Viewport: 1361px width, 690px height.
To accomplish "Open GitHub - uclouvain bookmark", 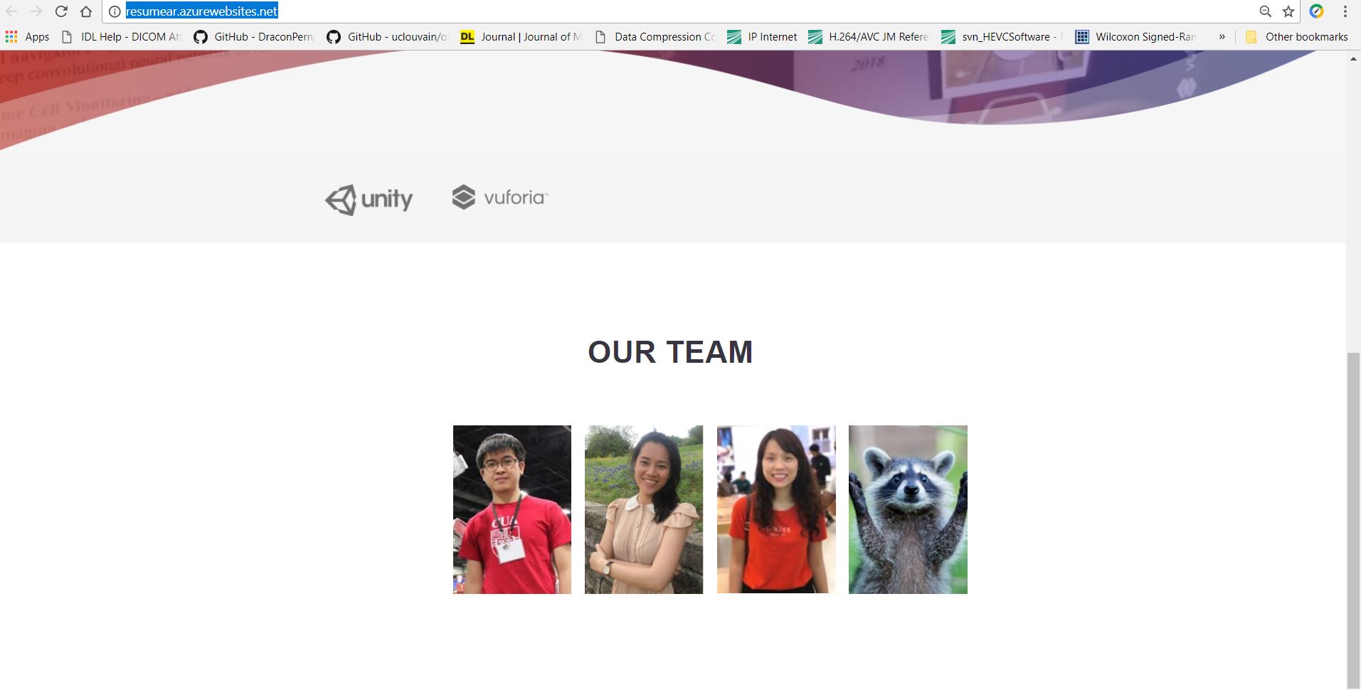I will pos(388,37).
